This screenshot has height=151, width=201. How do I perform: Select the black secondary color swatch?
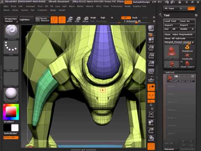click(7, 128)
